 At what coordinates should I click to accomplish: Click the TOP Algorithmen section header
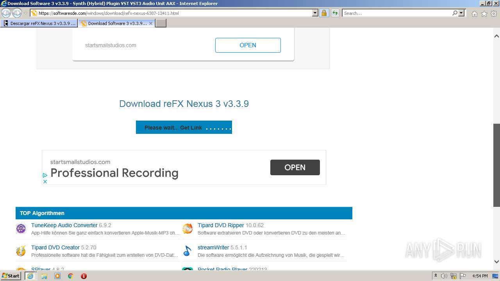point(184,213)
